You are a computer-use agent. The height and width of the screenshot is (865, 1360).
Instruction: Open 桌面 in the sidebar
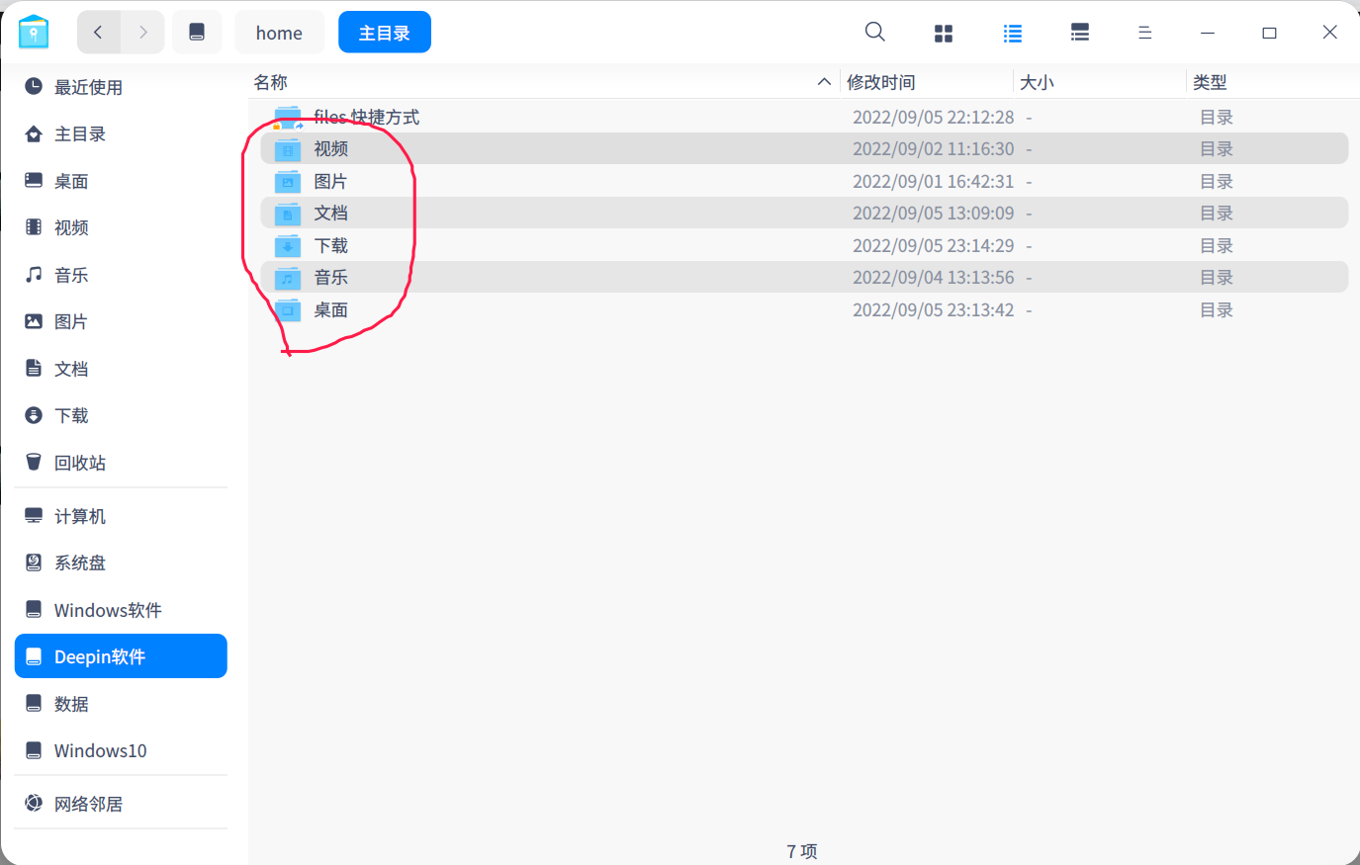[122, 181]
